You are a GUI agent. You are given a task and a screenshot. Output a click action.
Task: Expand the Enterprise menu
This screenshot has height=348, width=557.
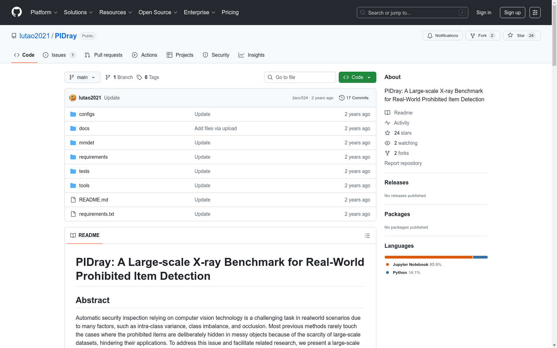[199, 13]
